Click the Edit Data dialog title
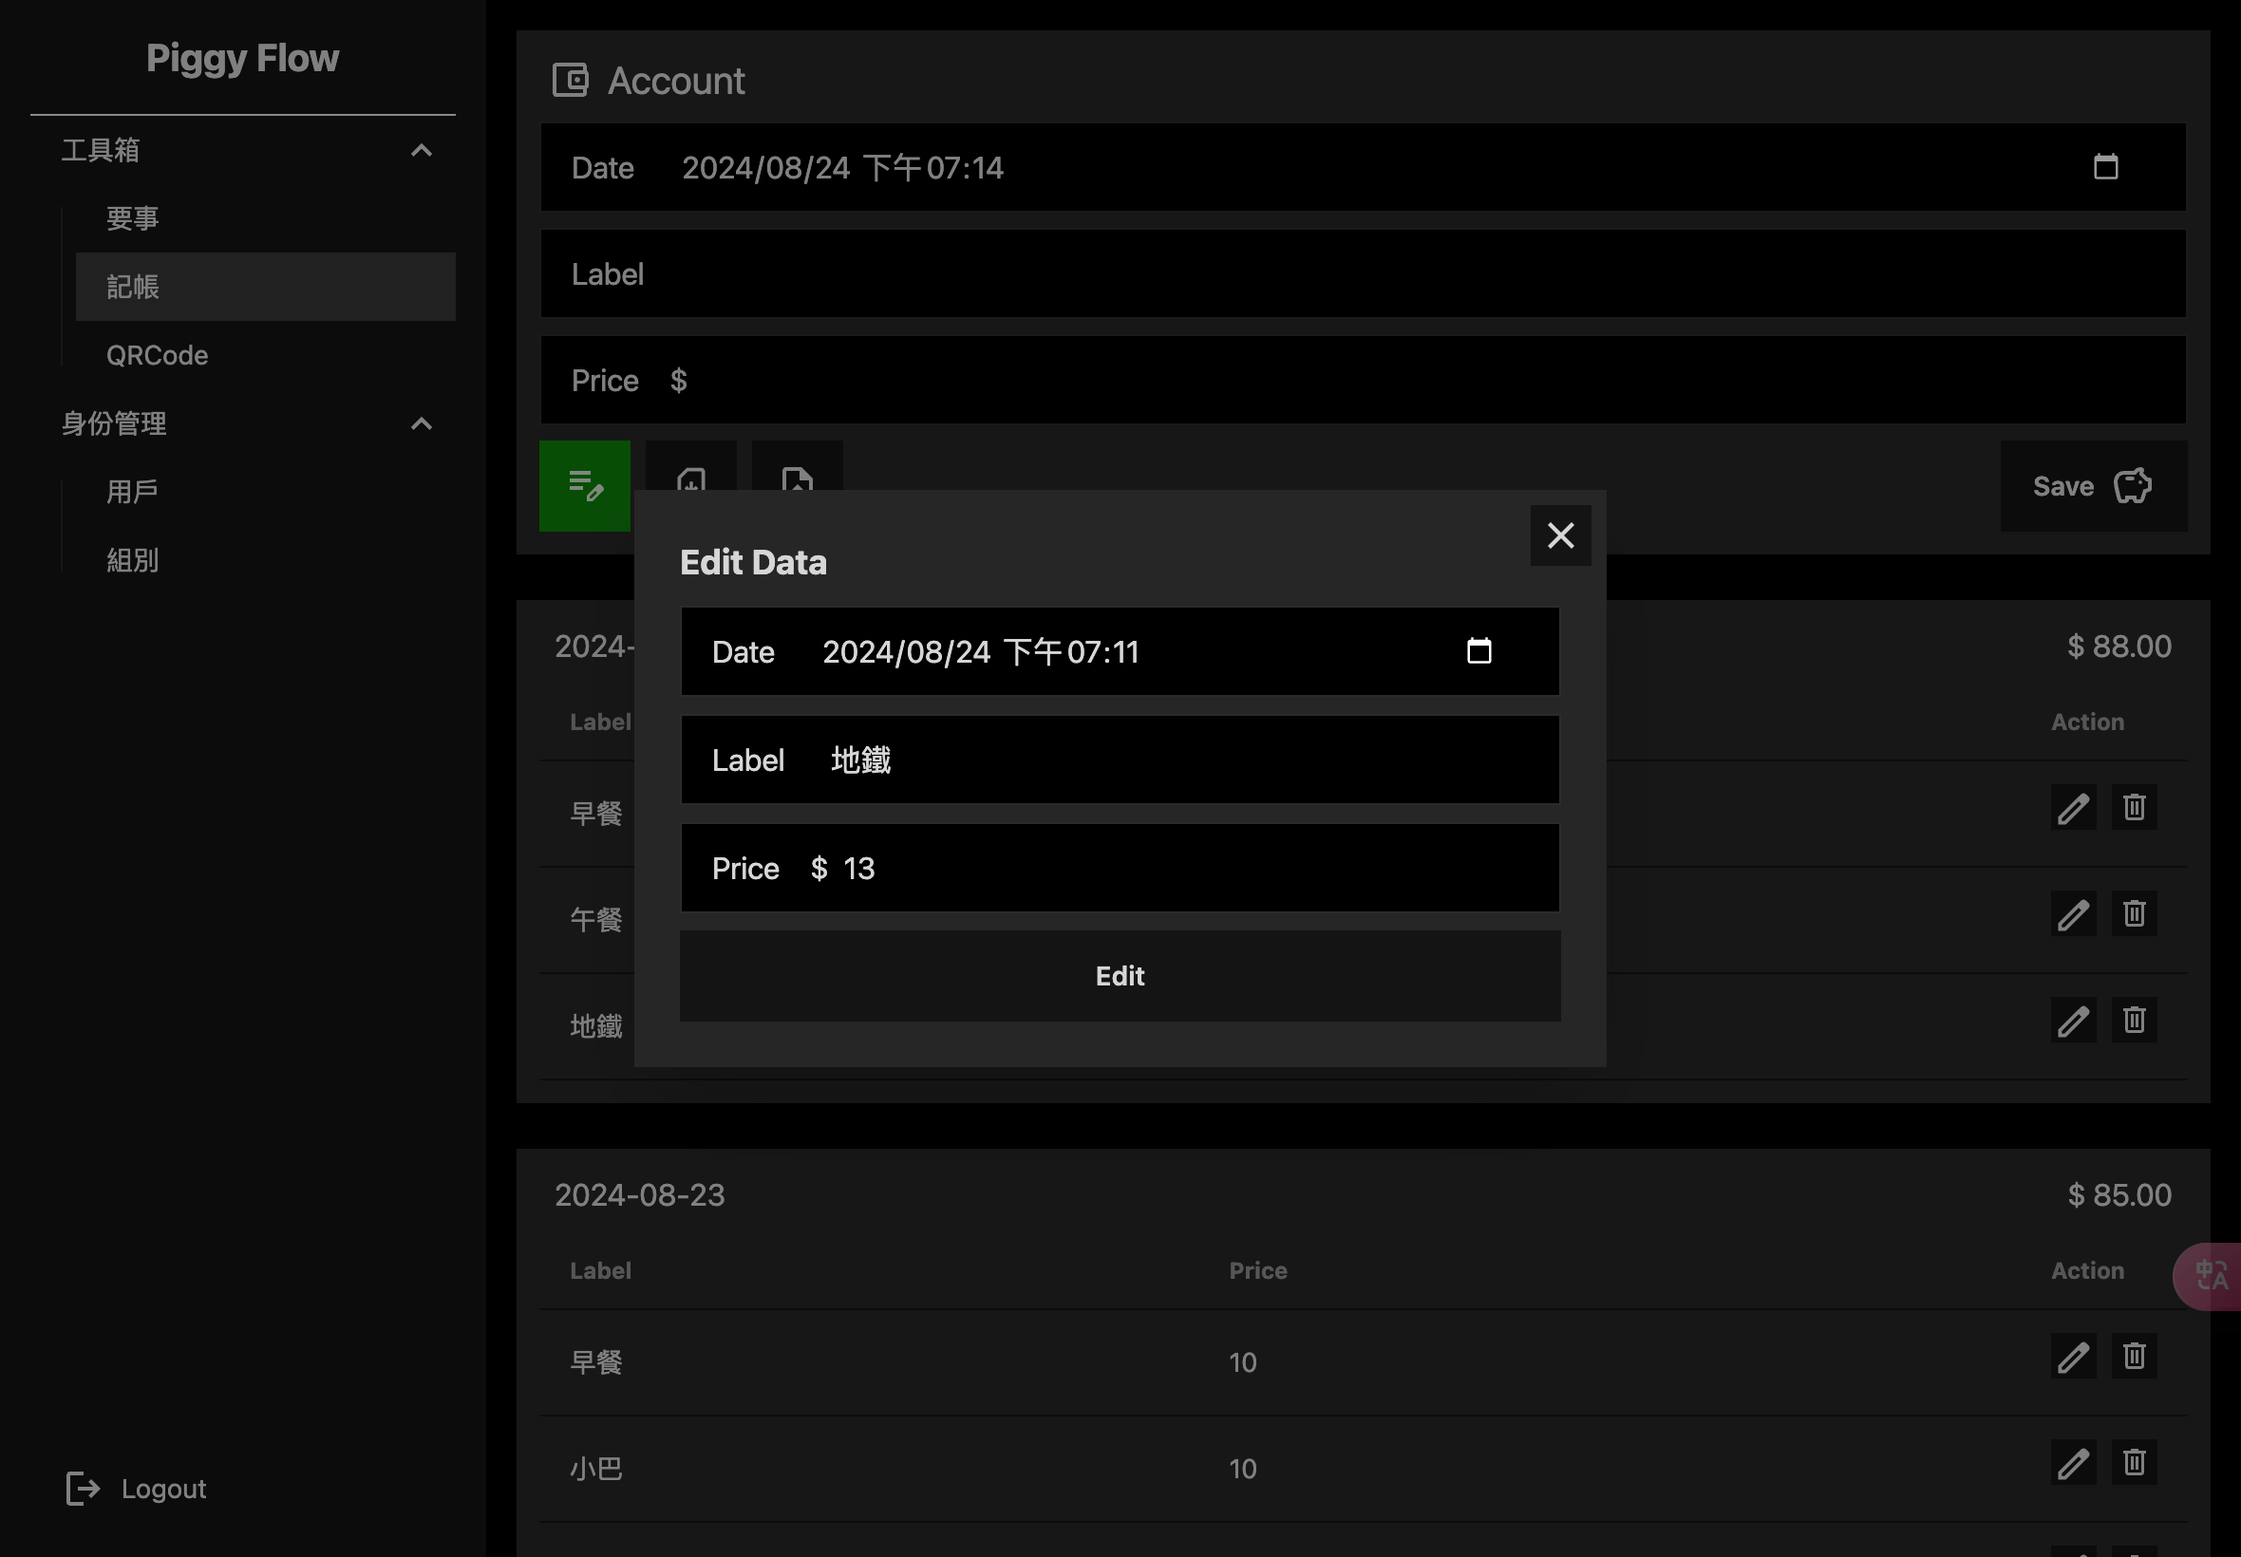Viewport: 2241px width, 1557px height. click(753, 562)
